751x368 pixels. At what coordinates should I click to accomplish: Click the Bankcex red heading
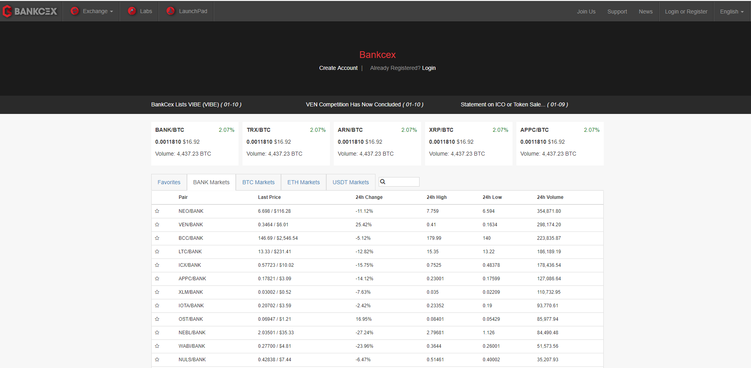pos(377,55)
